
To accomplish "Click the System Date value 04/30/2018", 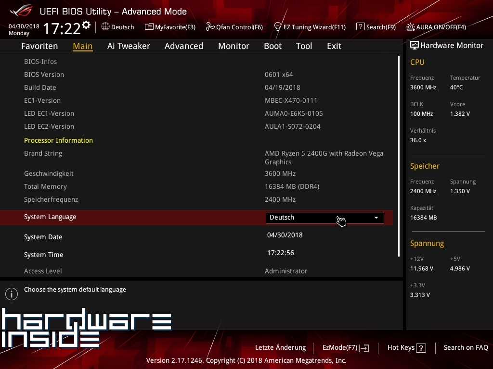I will (x=285, y=235).
